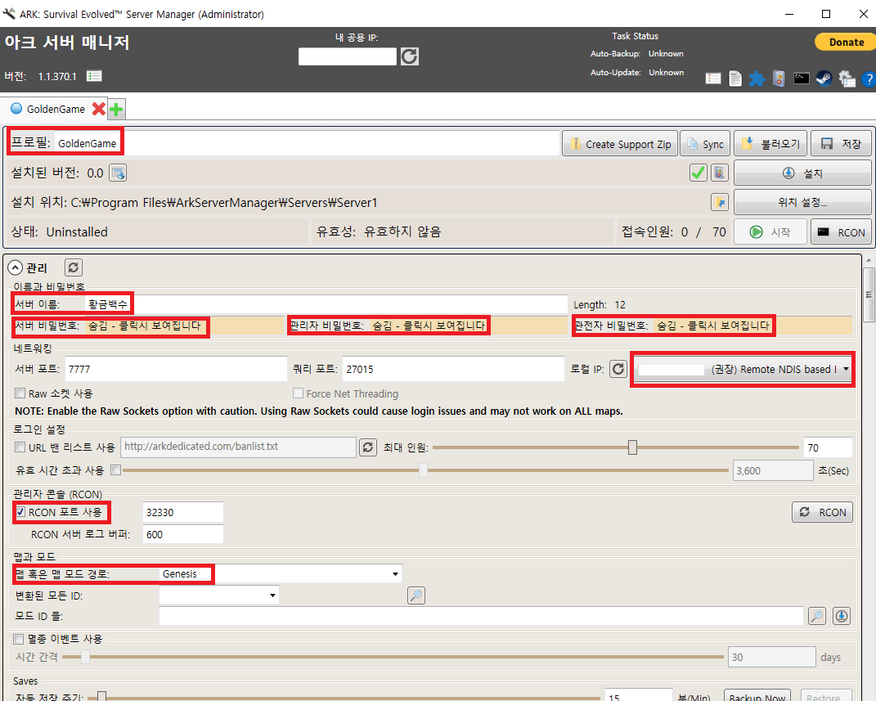Open the server monitor list icon in header

pyautogui.click(x=713, y=79)
